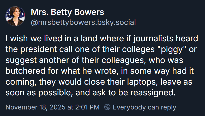Click the word 'butchered' in the post
Image resolution: width=205 pixels, height=116 pixels.
coord(24,71)
